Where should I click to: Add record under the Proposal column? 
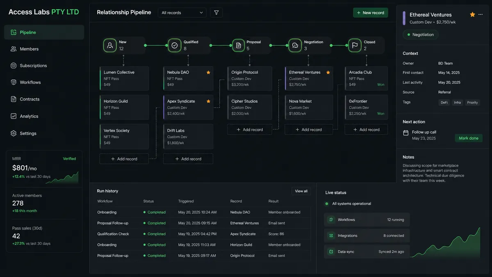tap(250, 130)
